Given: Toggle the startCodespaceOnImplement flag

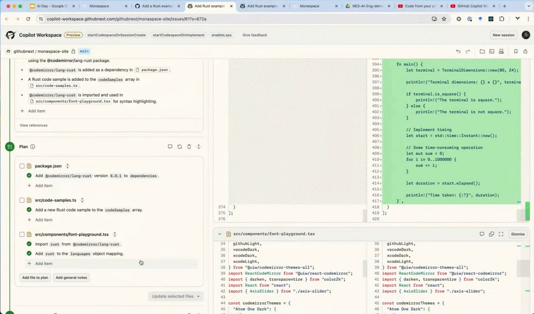Looking at the screenshot, I should 179,35.
